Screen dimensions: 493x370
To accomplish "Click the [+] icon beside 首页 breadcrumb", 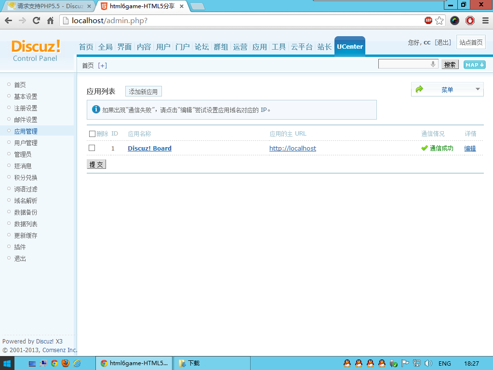I will coord(103,66).
